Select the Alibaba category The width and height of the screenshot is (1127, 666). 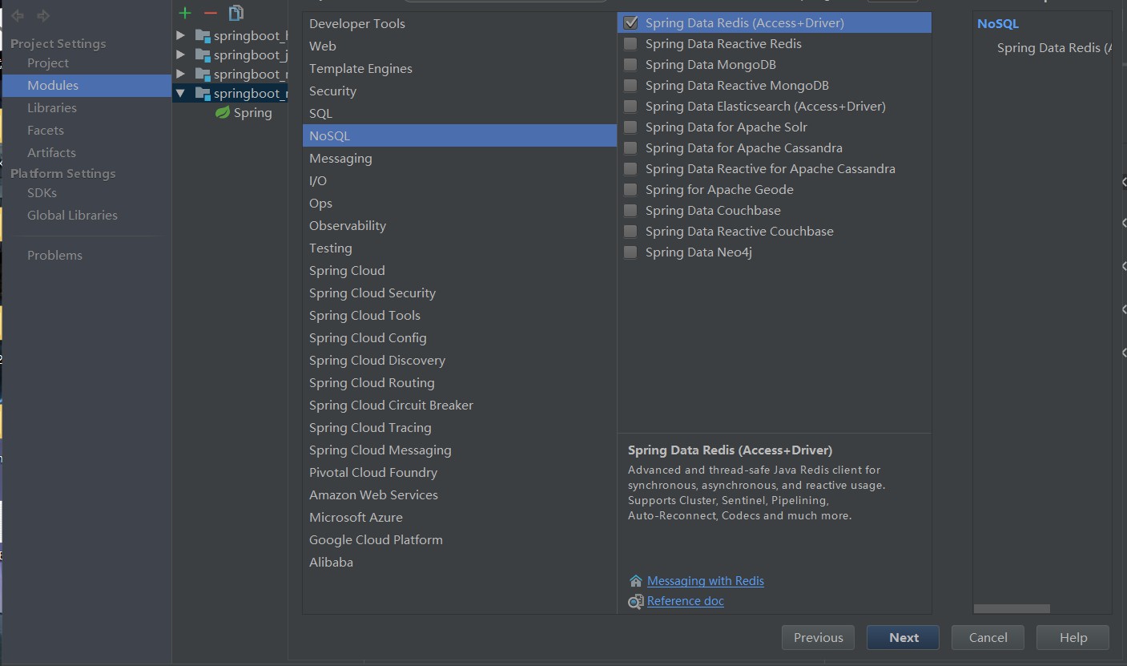(460, 563)
